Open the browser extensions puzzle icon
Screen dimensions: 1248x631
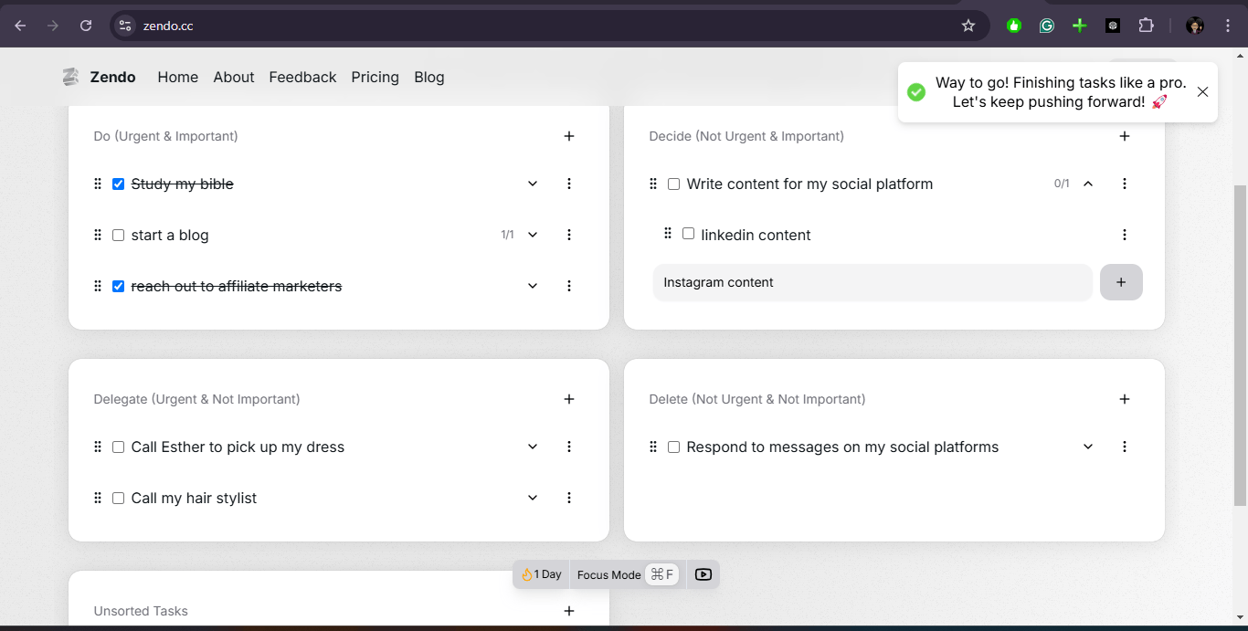1146,26
